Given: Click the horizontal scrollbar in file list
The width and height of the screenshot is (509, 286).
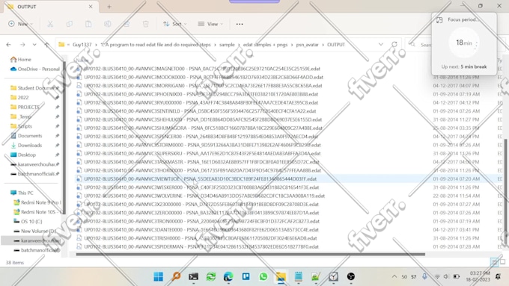Looking at the screenshot, I should [250, 254].
